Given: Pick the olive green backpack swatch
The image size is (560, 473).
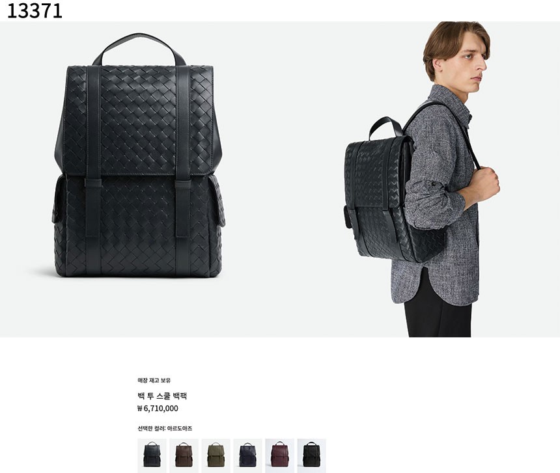Looking at the screenshot, I should (216, 455).
